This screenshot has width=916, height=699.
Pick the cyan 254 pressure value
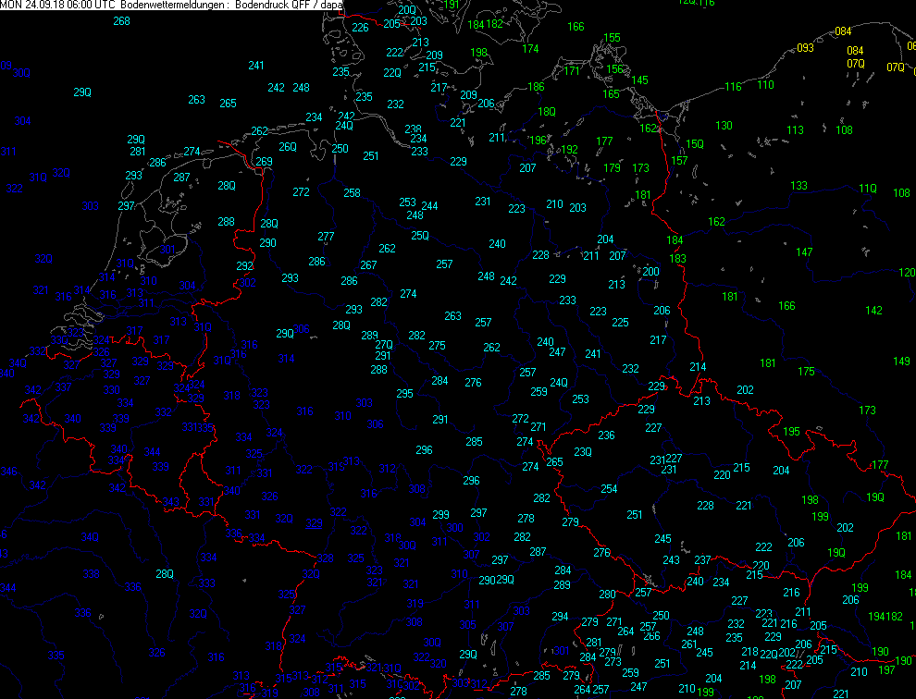pos(609,489)
